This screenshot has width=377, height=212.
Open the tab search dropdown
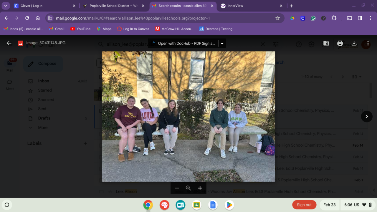[x=6, y=6]
